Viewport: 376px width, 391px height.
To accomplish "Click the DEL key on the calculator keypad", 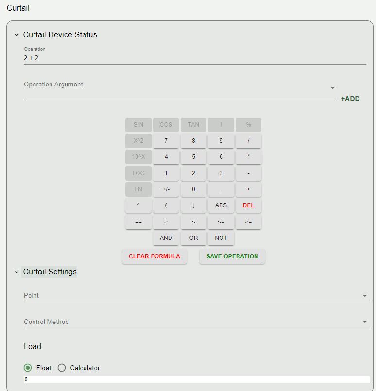I will [248, 205].
